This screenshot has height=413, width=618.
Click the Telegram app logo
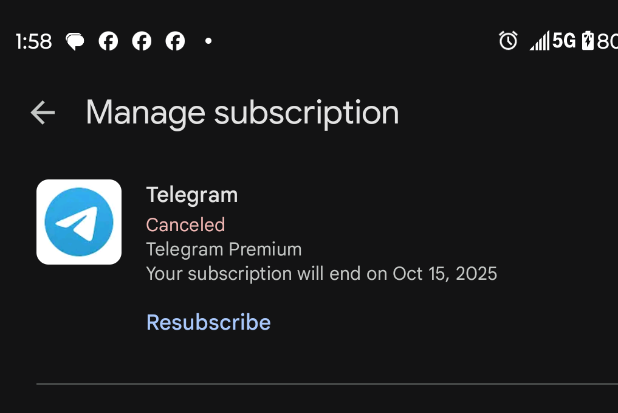[79, 222]
